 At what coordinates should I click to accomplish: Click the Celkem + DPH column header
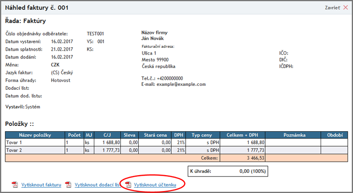point(243,135)
